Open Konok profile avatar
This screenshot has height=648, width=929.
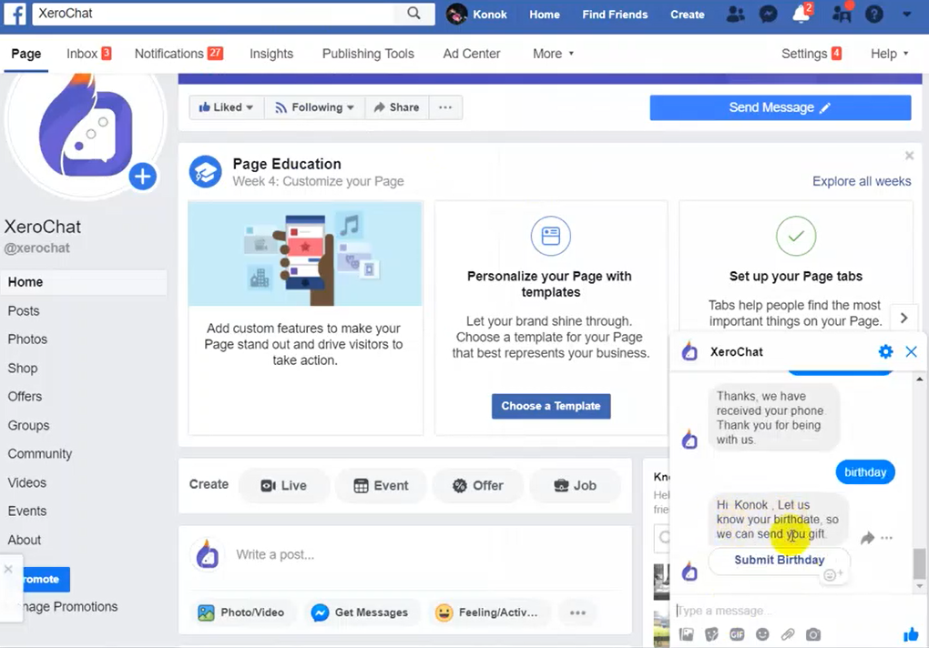456,15
